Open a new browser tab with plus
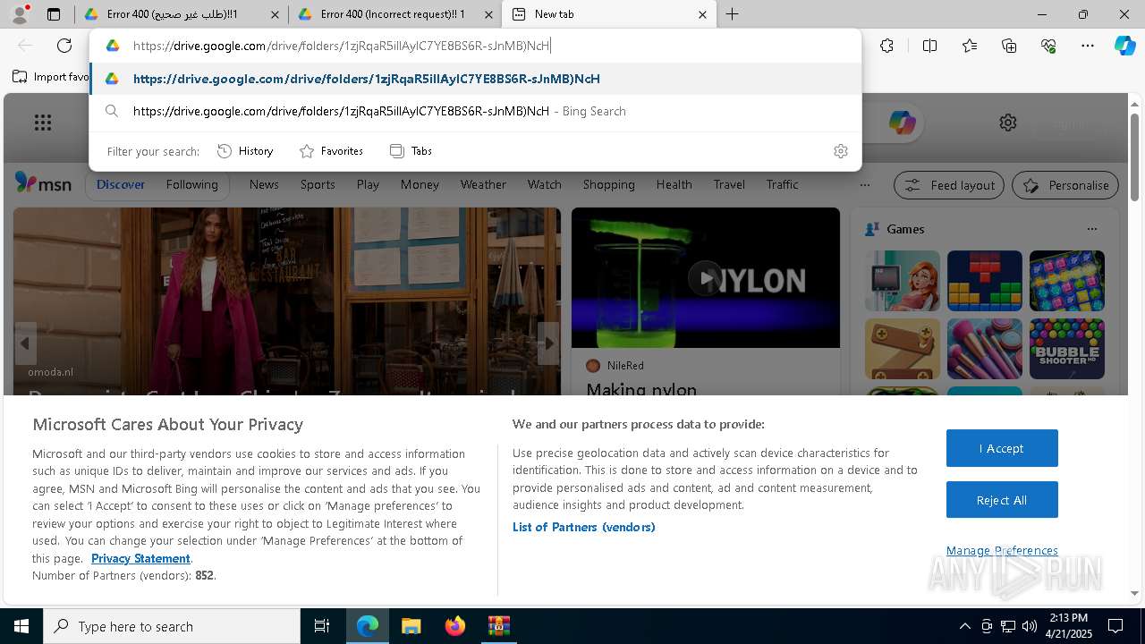 pyautogui.click(x=732, y=14)
